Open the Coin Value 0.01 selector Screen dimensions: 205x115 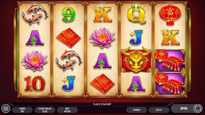click(45, 110)
